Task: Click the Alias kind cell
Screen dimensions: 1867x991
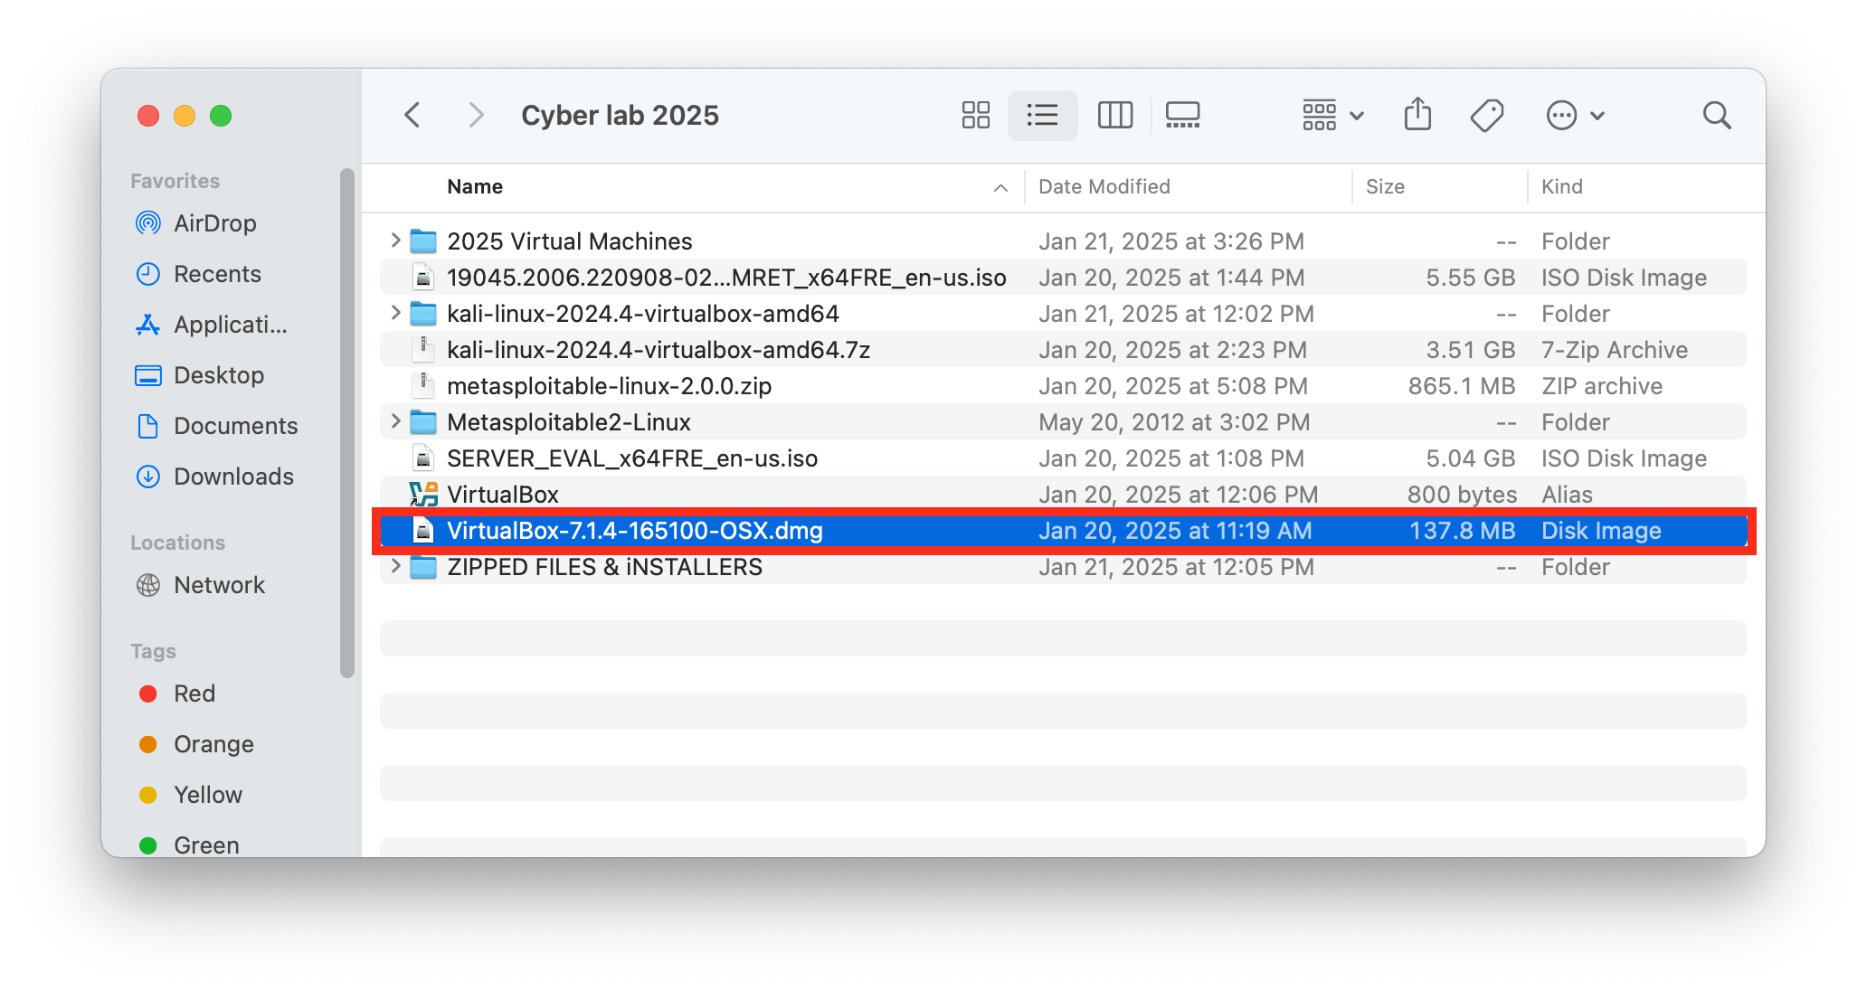Action: 1567,495
